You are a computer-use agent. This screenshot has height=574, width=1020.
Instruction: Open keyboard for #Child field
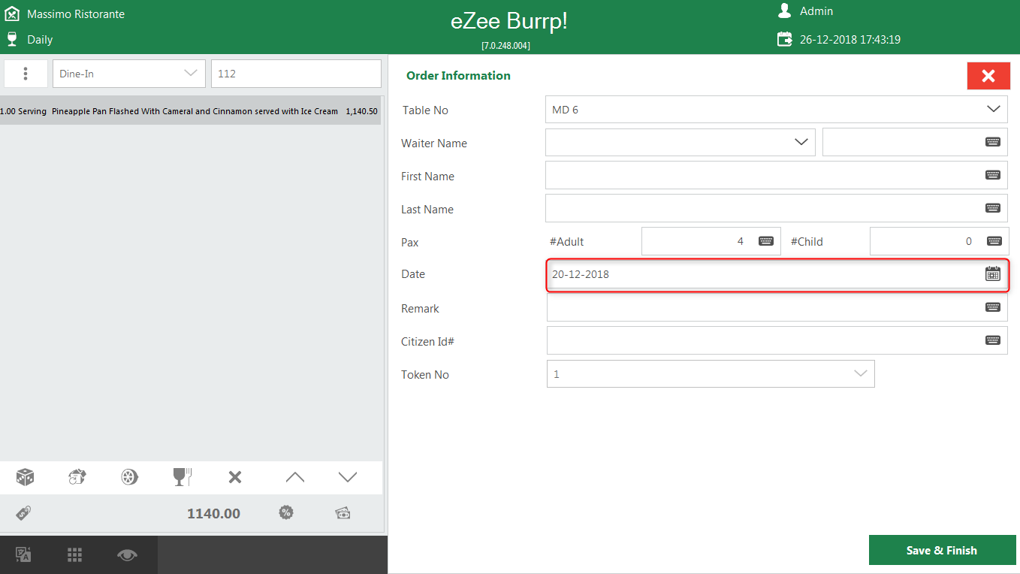click(x=994, y=241)
